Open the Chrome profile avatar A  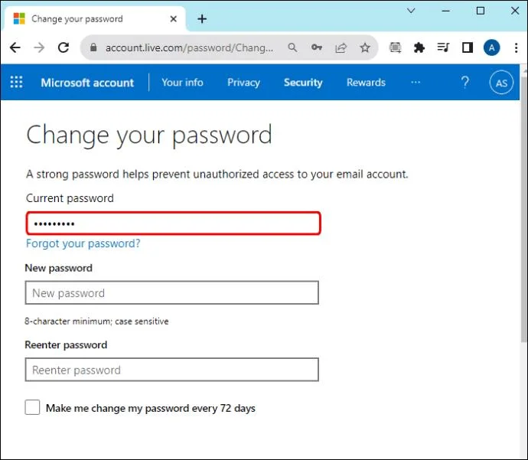[x=491, y=47]
